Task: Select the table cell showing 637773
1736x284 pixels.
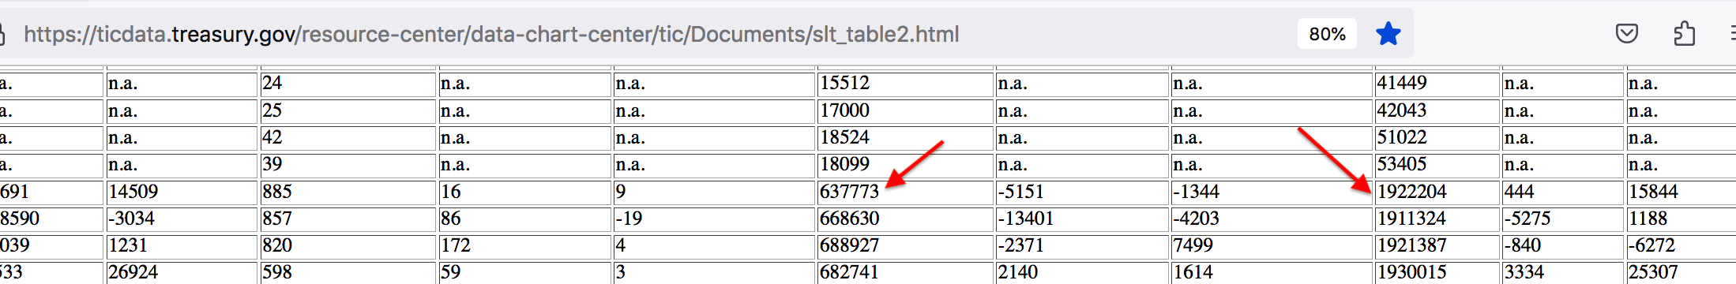Action: pyautogui.click(x=904, y=192)
